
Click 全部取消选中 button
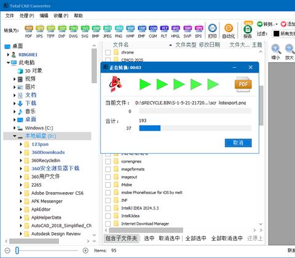tap(227, 238)
